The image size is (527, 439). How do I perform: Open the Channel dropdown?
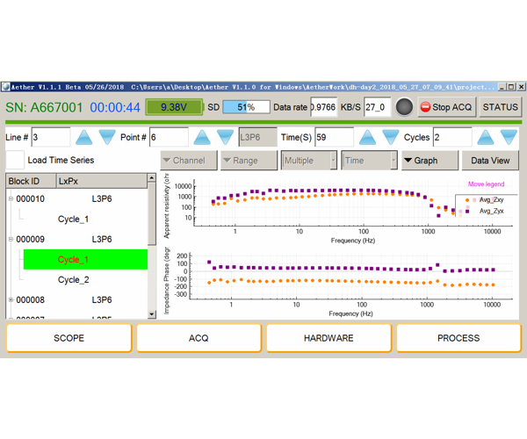tap(189, 161)
